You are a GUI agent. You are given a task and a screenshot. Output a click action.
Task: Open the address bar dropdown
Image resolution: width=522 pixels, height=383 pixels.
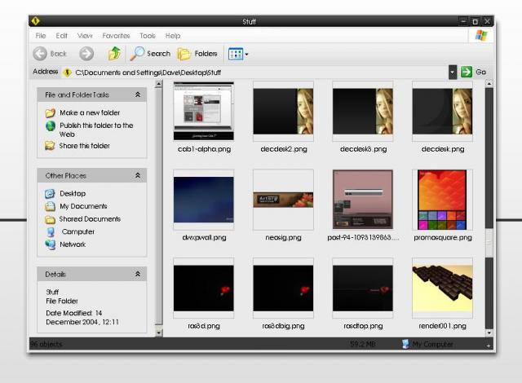[x=453, y=73]
